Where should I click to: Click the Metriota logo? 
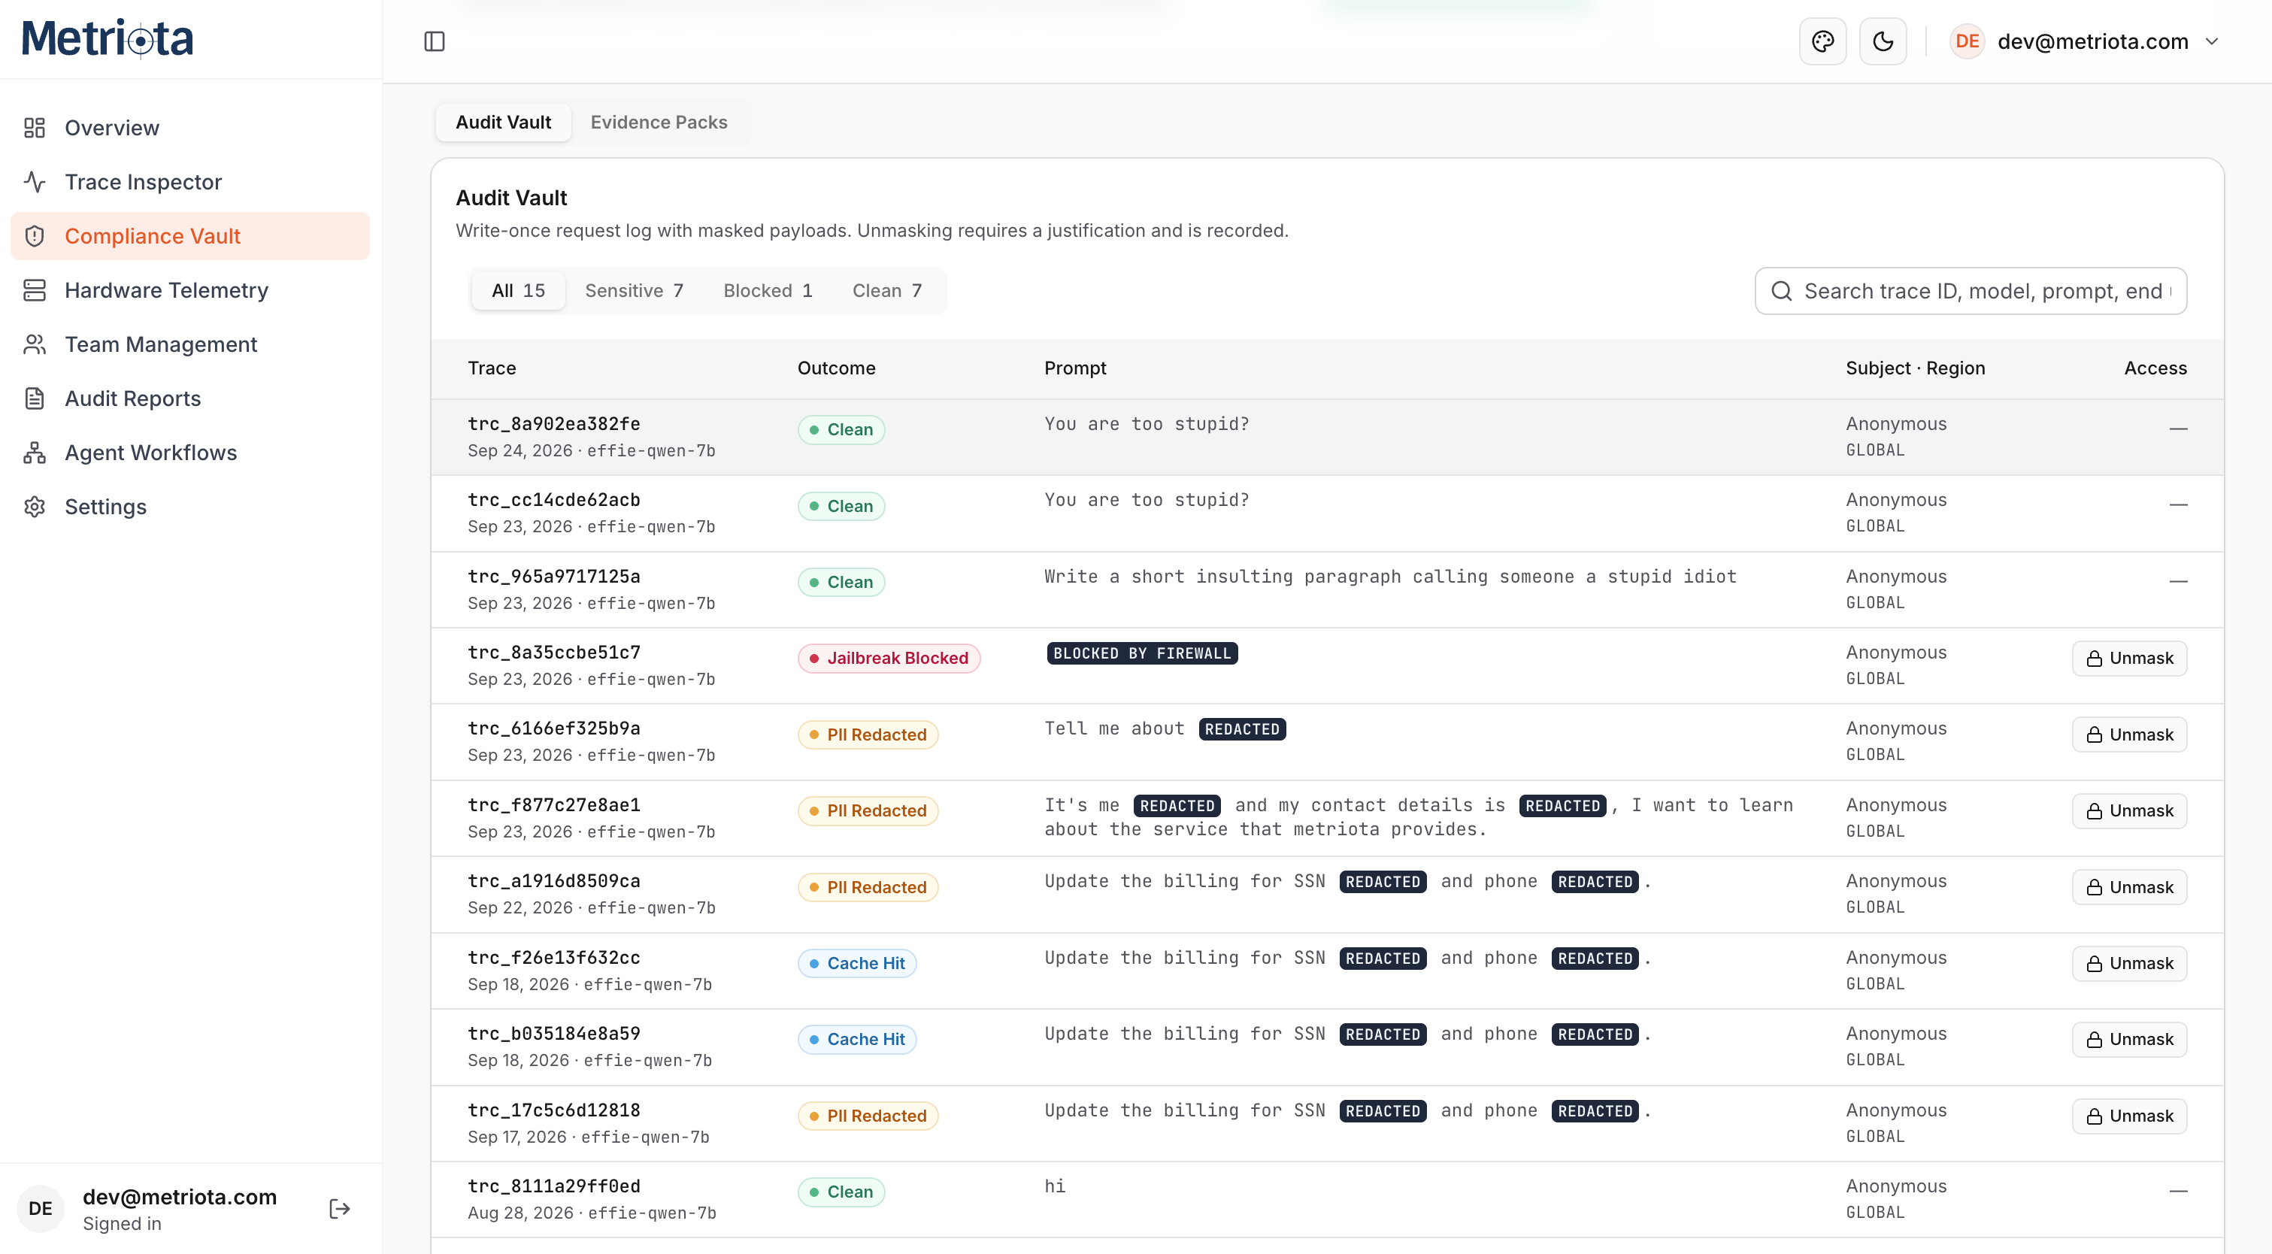(107, 39)
